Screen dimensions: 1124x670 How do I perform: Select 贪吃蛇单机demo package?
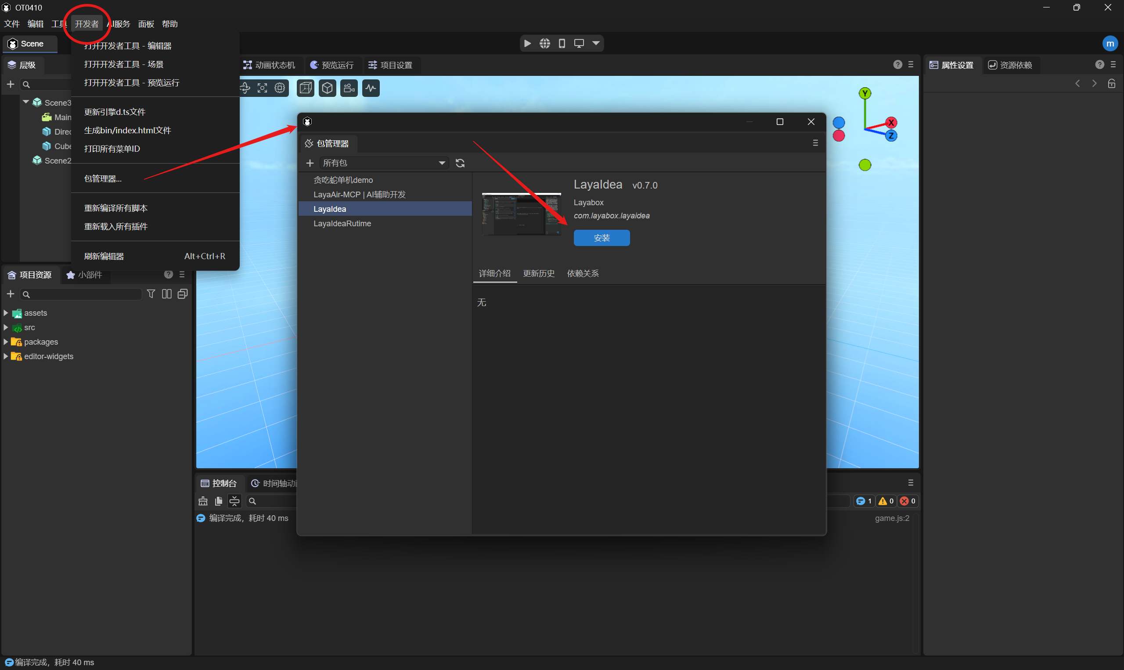[x=385, y=180]
